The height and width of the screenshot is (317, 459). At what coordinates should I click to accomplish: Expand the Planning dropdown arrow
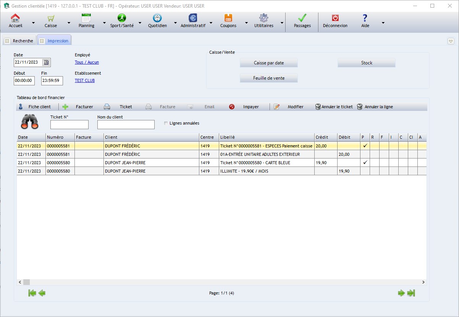[x=104, y=23]
